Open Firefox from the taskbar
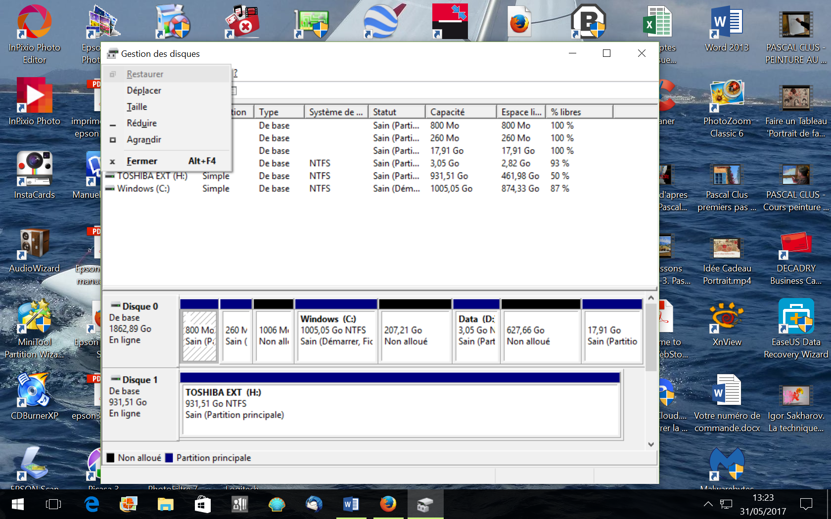This screenshot has width=831, height=519. click(x=388, y=504)
